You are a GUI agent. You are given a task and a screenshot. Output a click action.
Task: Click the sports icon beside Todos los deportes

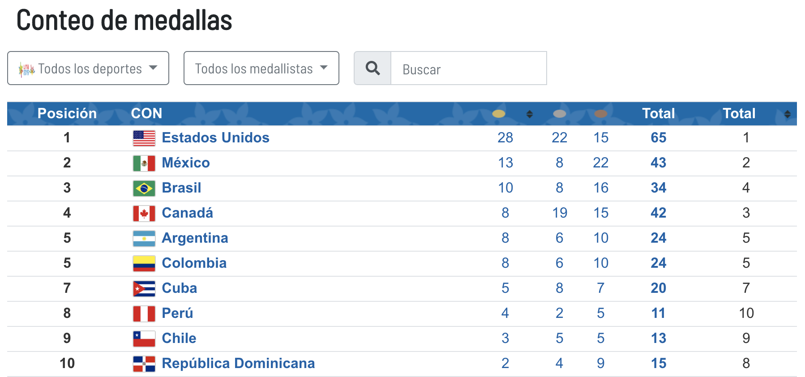pos(26,68)
